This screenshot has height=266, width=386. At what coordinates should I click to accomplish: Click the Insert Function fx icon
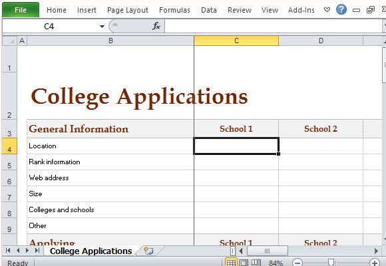(156, 26)
